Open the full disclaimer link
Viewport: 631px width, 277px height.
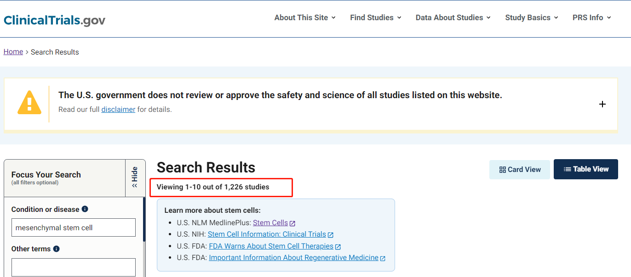tap(118, 110)
